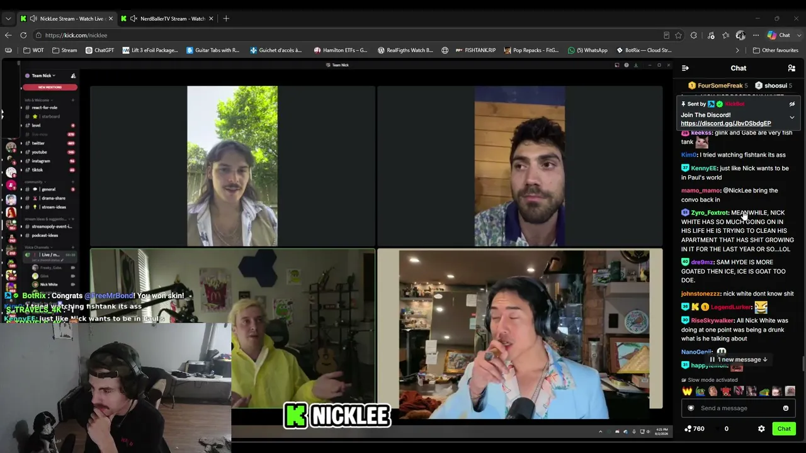The height and width of the screenshot is (453, 806).
Task: Open the BotRix Cloud bookmark
Action: [x=644, y=50]
